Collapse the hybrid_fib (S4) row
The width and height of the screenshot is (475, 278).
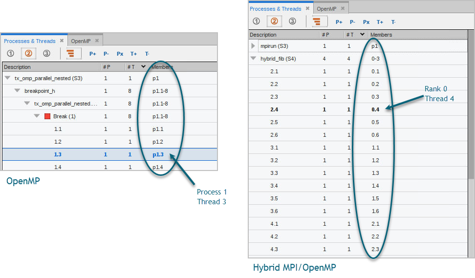click(253, 59)
